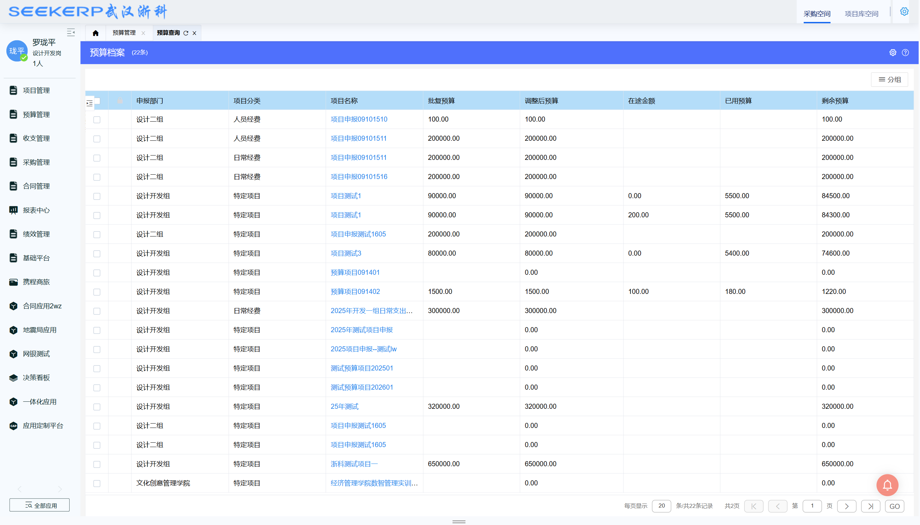Check the row for 预算项目091402
This screenshot has width=920, height=525.
[97, 292]
